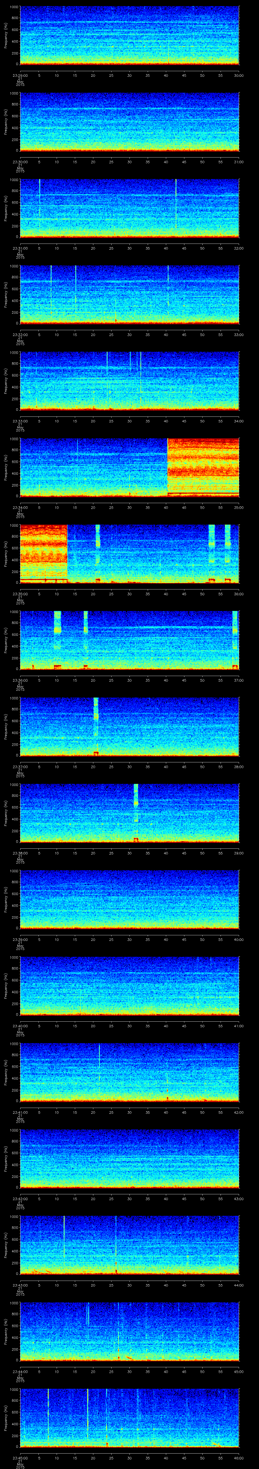Click the burst near 21 s in the 23:35 panel
The height and width of the screenshot is (1469, 259).
(x=97, y=554)
